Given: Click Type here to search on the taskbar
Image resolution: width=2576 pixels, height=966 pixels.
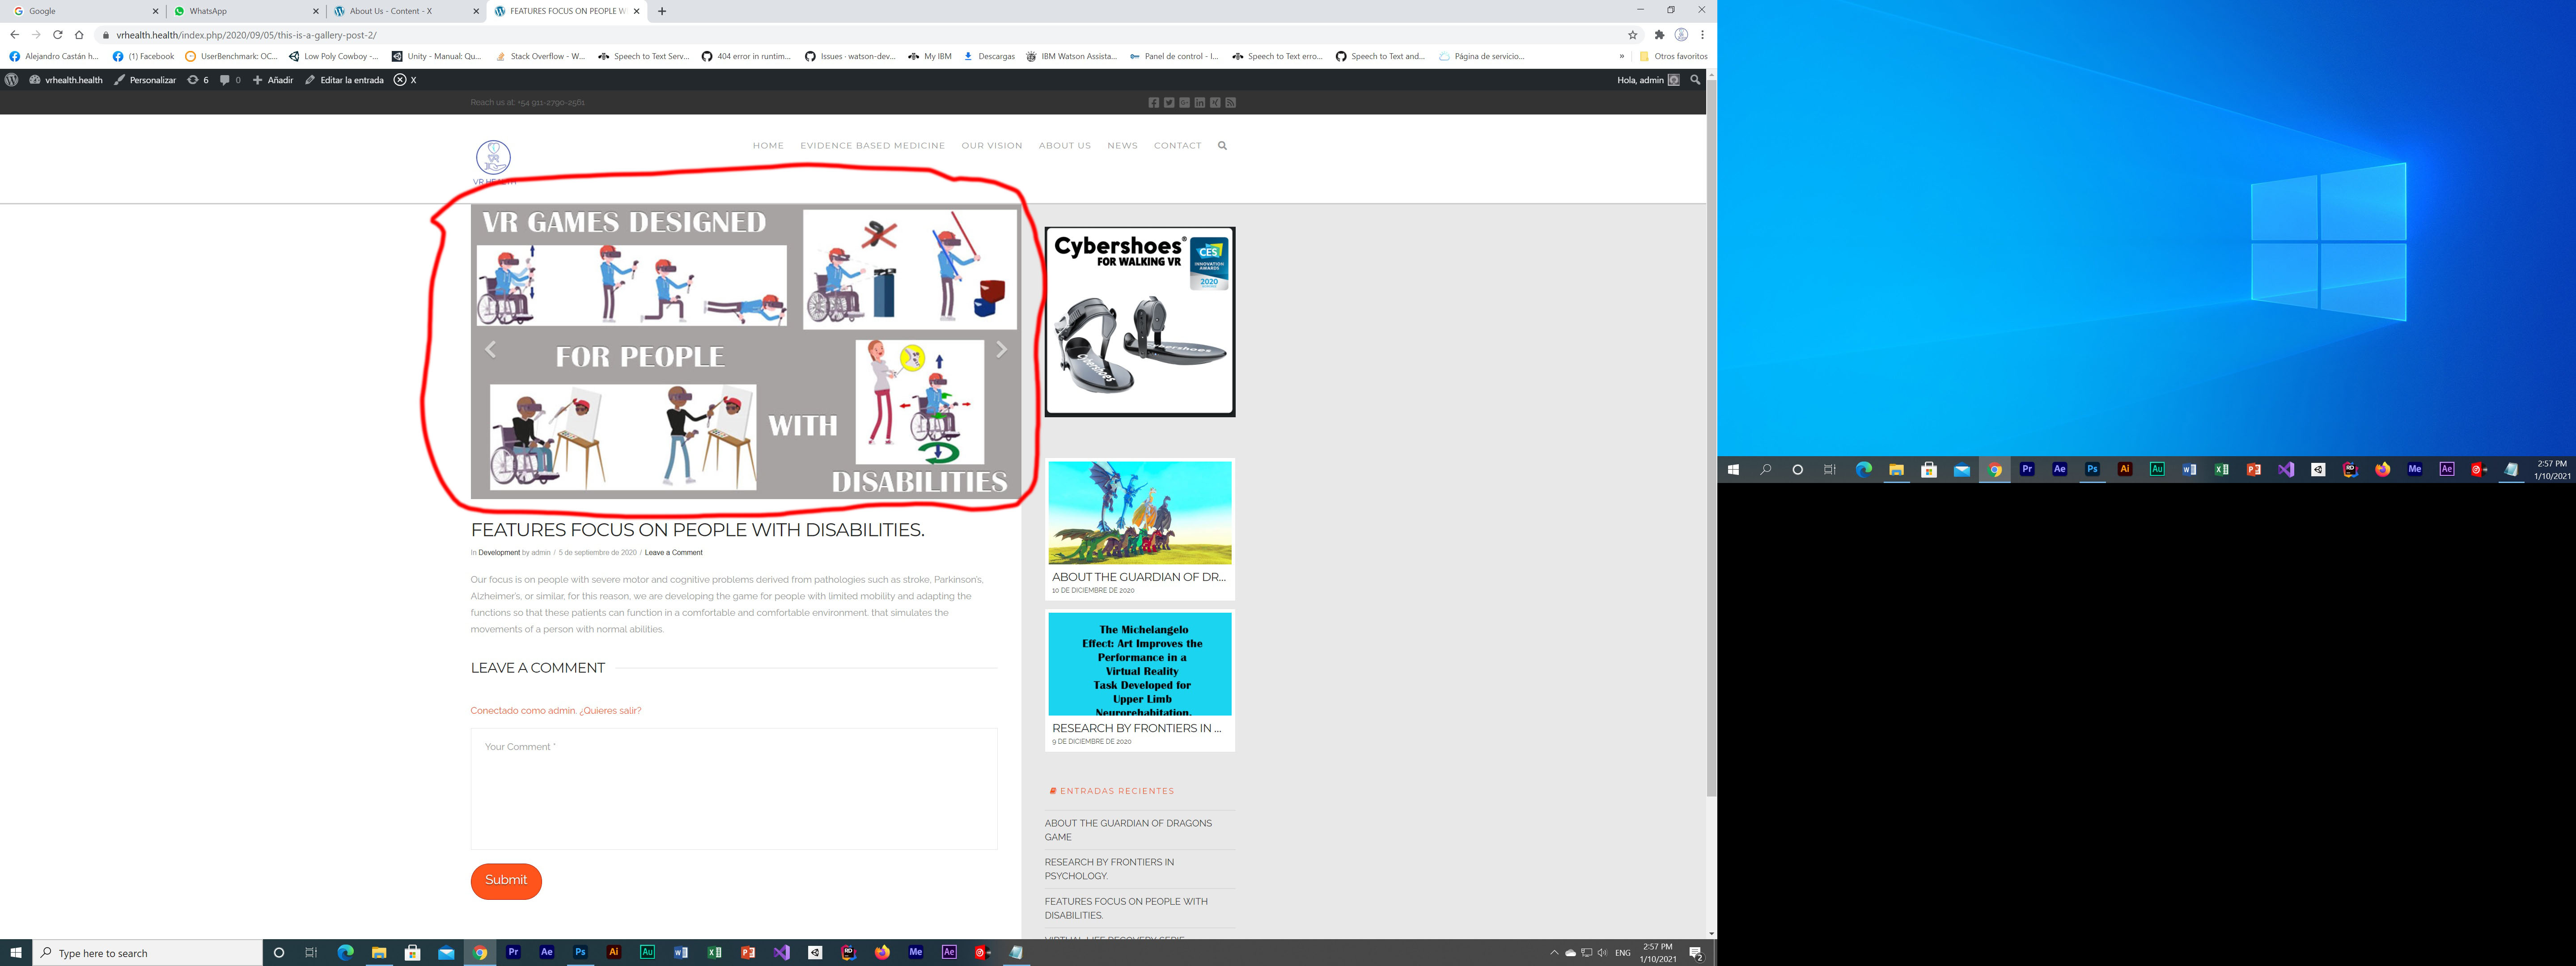Looking at the screenshot, I should click(x=148, y=953).
